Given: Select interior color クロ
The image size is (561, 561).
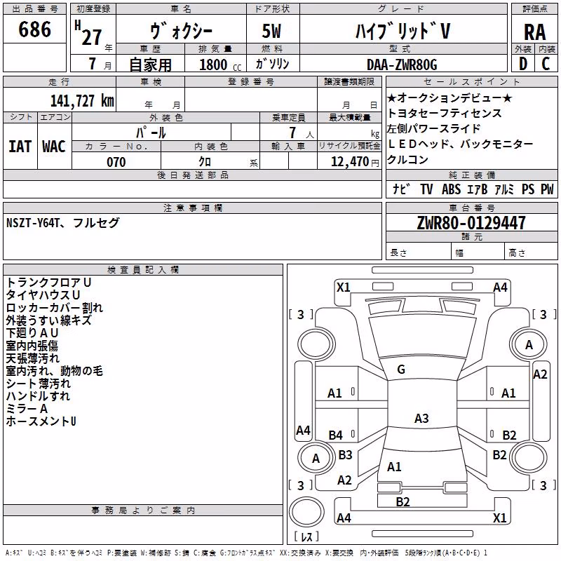Looking at the screenshot, I should point(205,162).
